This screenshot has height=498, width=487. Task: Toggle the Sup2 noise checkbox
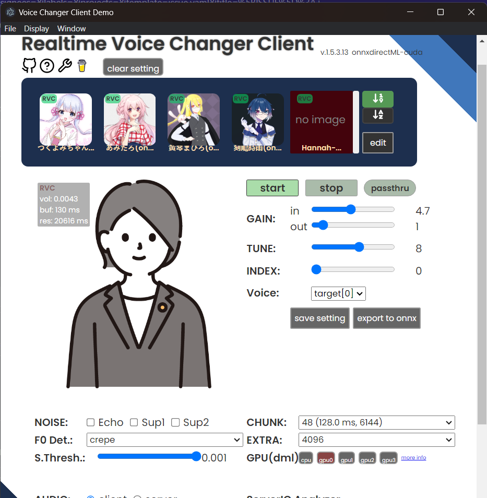point(175,422)
